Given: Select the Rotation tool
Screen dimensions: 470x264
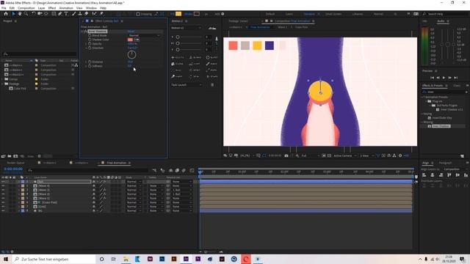Looking at the screenshot, I should 34,14.
